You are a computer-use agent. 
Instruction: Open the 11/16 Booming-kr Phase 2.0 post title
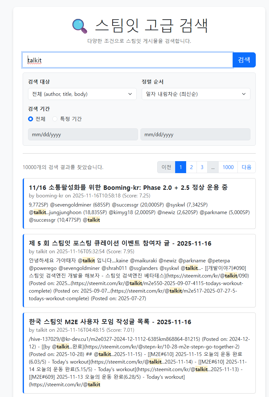128,187
